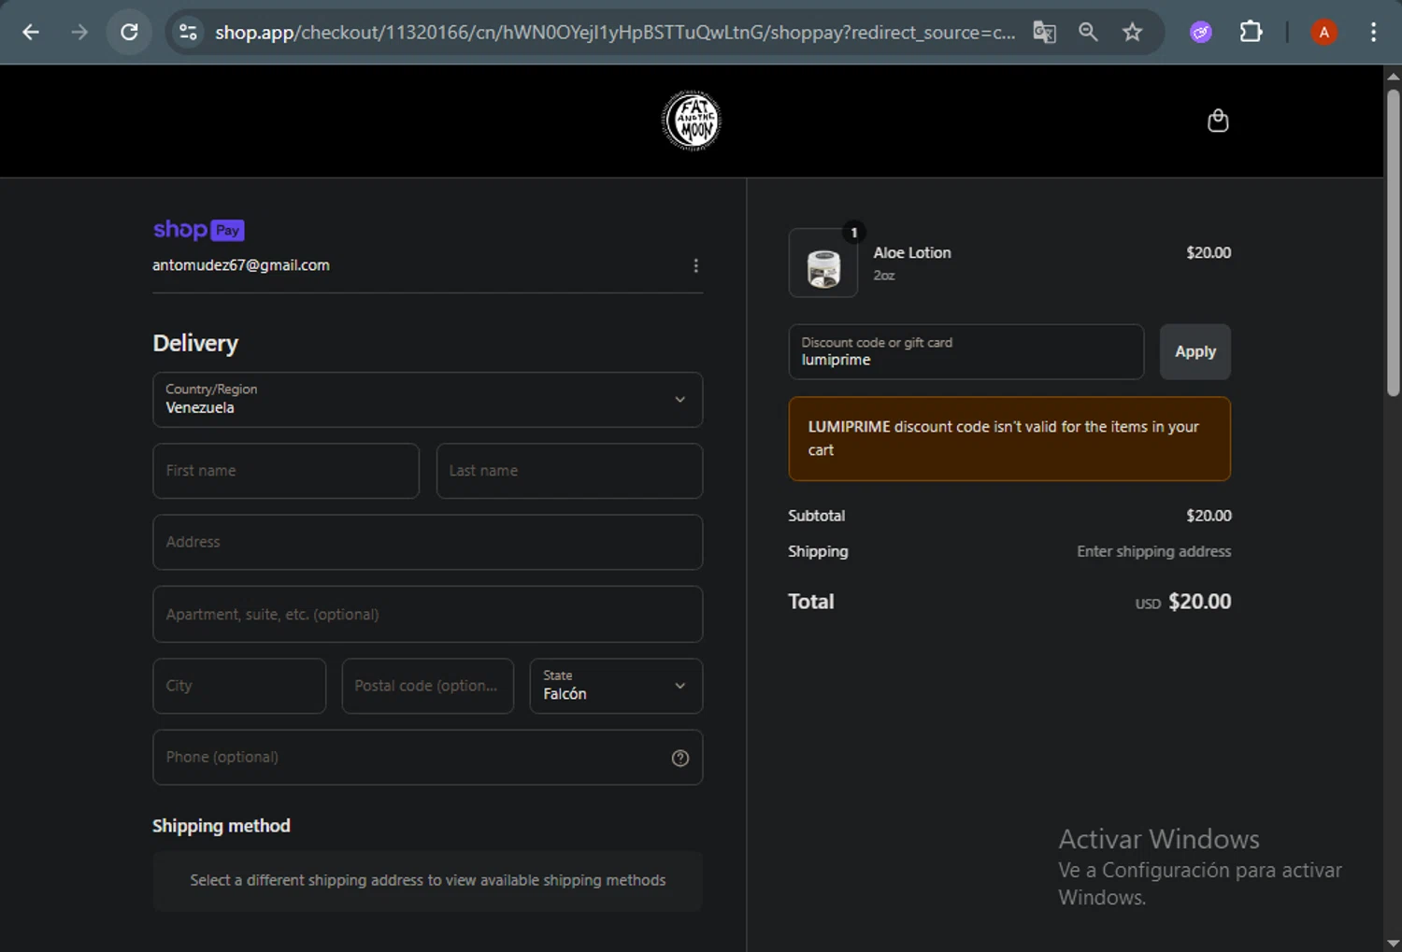The width and height of the screenshot is (1402, 952).
Task: Open the State dropdown showing Falcón
Action: (x=616, y=686)
